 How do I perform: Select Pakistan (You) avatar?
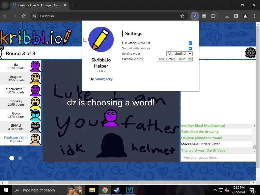pos(35,139)
